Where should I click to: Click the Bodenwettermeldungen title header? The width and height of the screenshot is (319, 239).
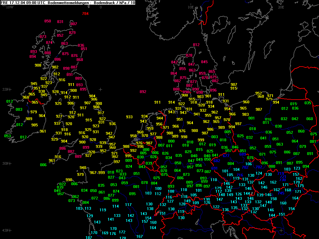[x=68, y=2]
